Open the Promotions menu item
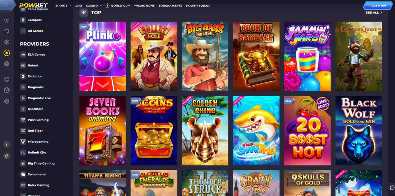The height and width of the screenshot is (196, 395). click(144, 6)
